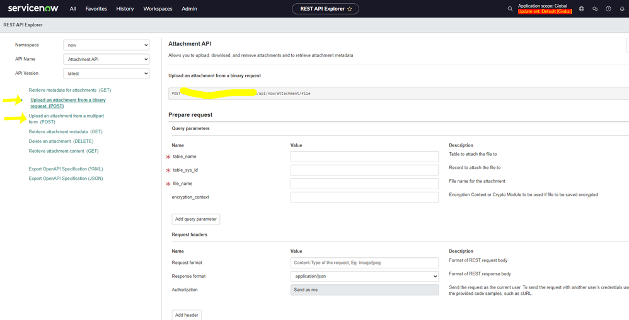Open Upload an attachment from a multipart form

(x=66, y=119)
